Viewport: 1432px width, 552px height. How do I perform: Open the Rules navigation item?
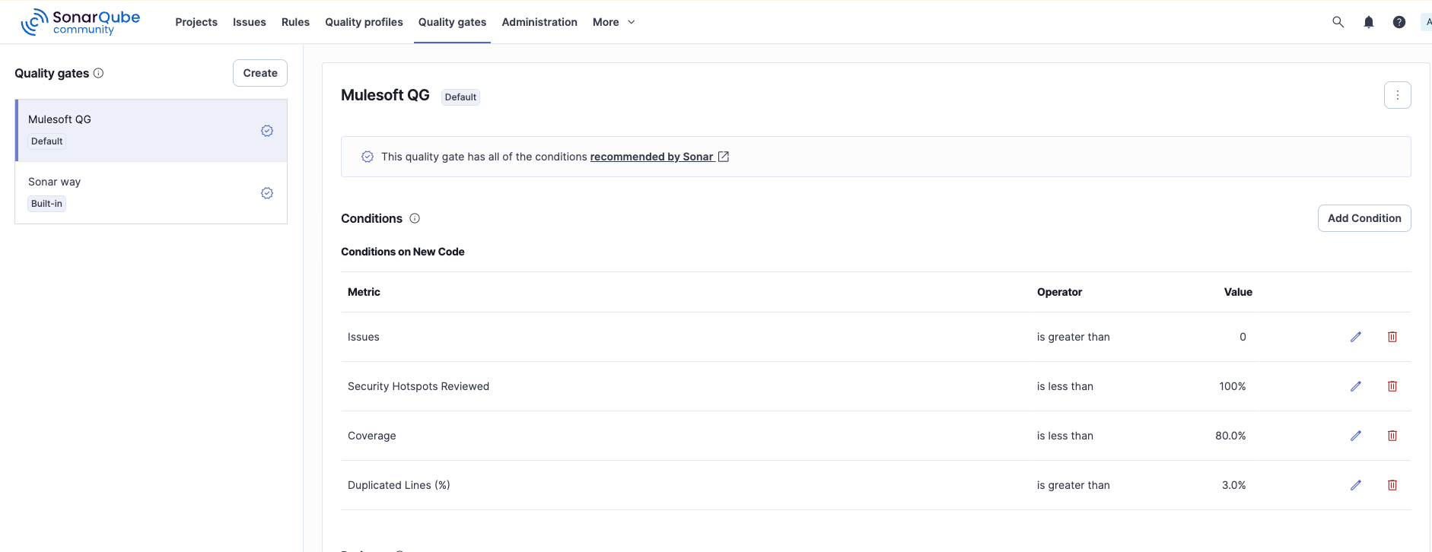click(295, 22)
